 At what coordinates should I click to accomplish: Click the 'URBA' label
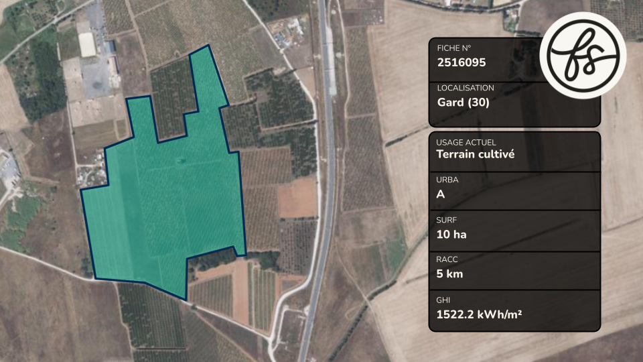[447, 180]
